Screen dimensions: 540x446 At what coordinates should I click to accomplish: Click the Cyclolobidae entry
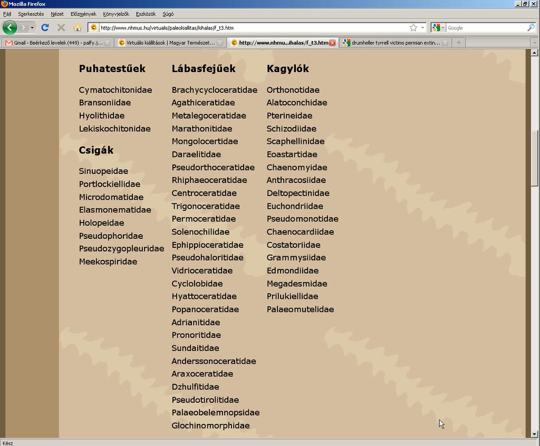click(x=197, y=284)
